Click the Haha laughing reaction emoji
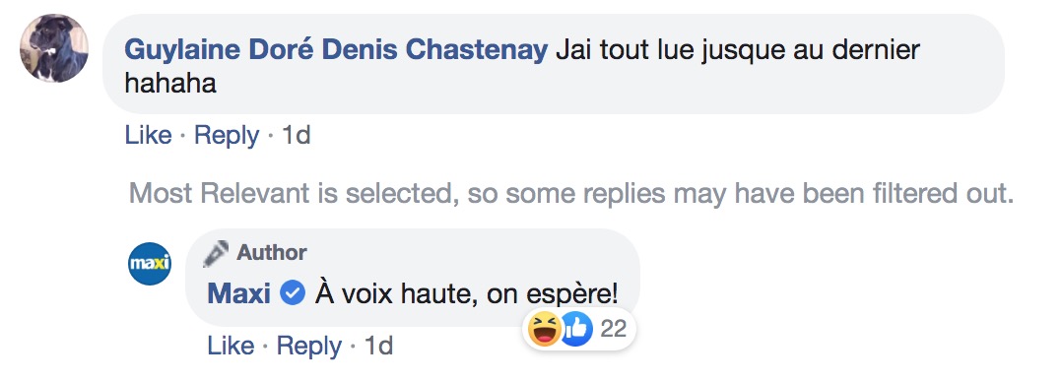1062x382 pixels. point(545,330)
